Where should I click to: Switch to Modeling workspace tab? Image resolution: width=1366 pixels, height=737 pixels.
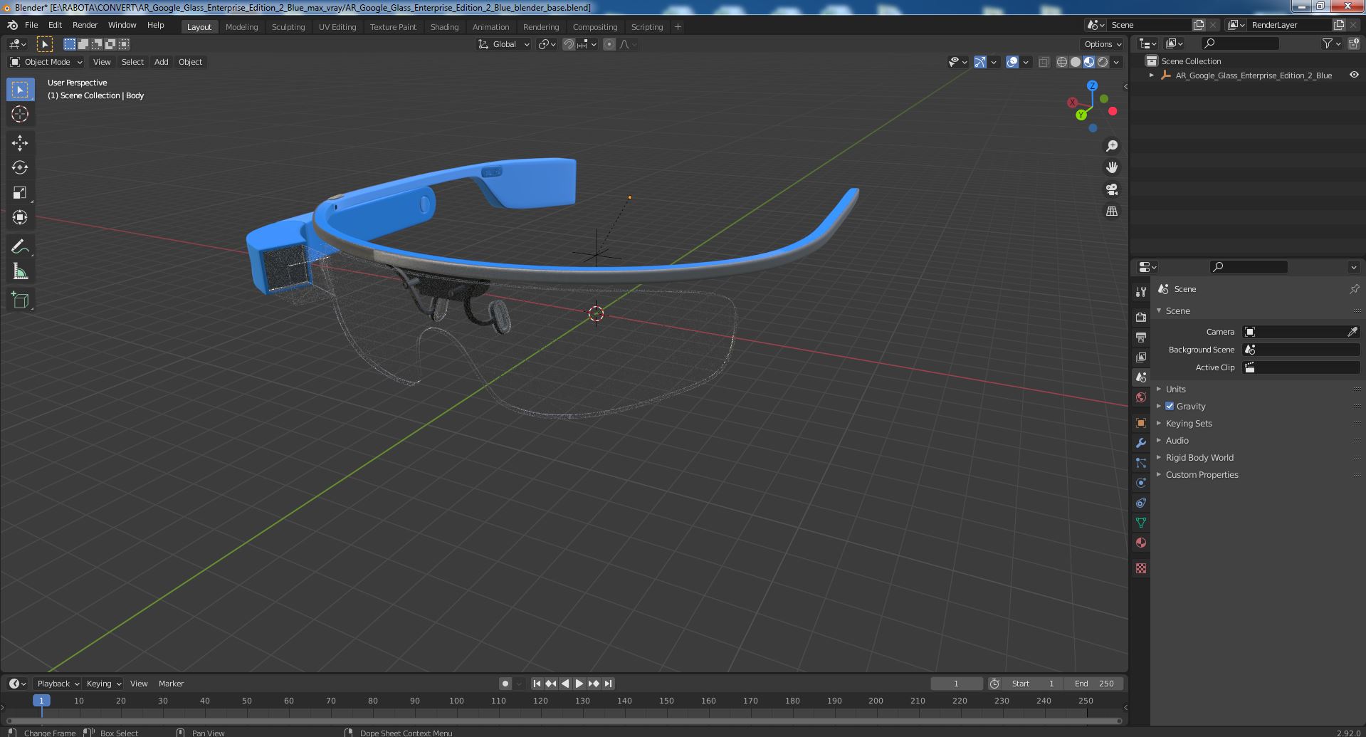[241, 27]
